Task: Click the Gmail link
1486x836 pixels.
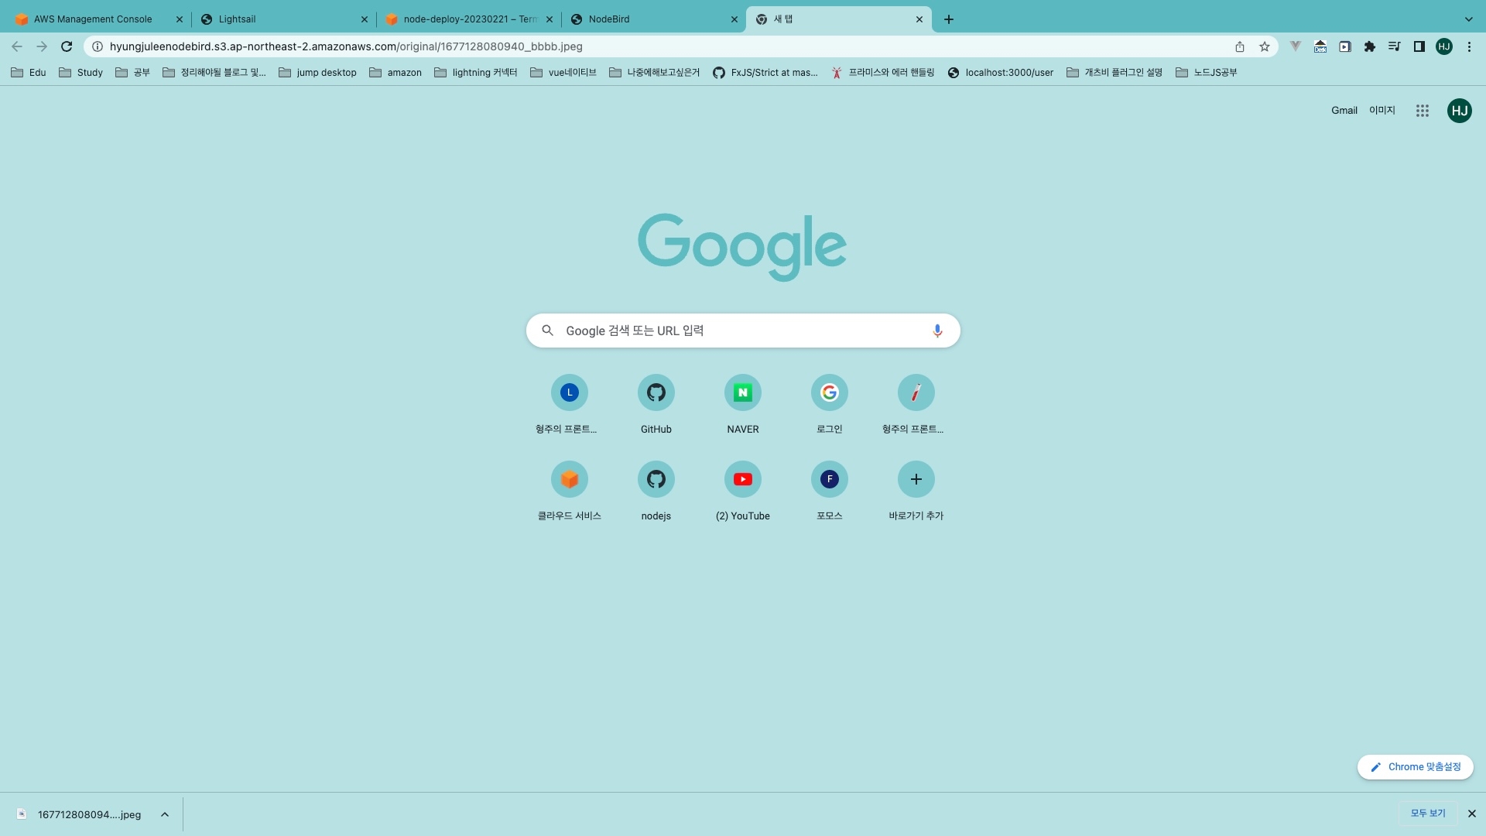Action: coord(1344,111)
